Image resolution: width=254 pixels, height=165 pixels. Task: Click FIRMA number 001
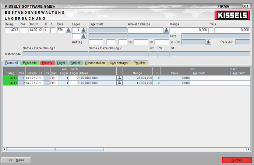click(x=245, y=6)
